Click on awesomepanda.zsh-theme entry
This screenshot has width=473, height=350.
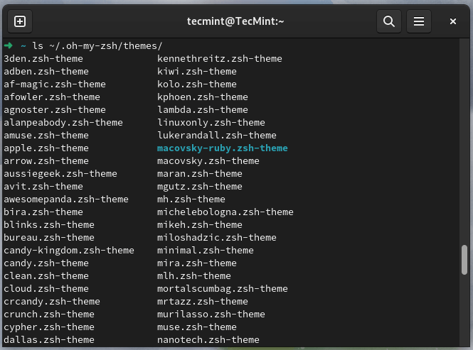tap(66, 199)
